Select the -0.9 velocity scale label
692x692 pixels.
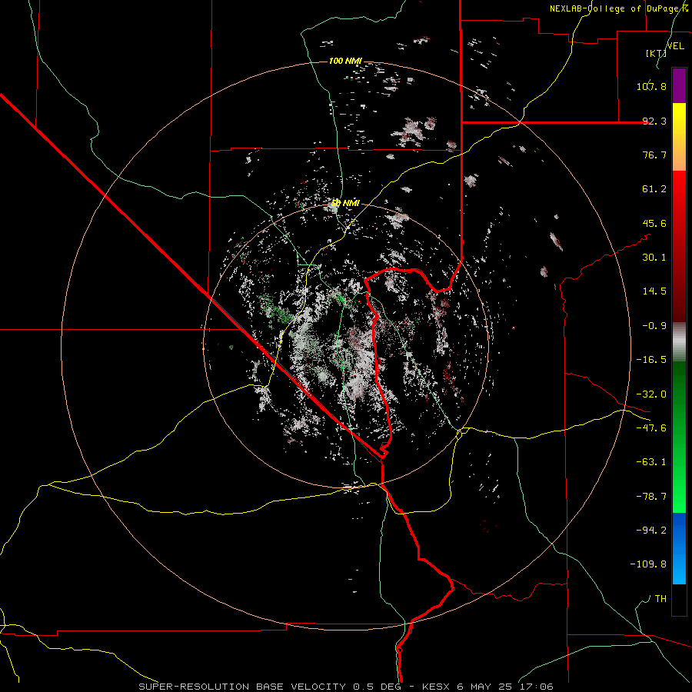(x=654, y=326)
